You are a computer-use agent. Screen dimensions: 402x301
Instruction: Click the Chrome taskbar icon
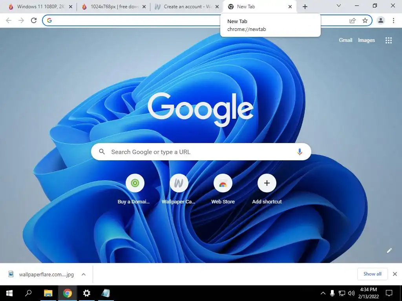(x=68, y=293)
